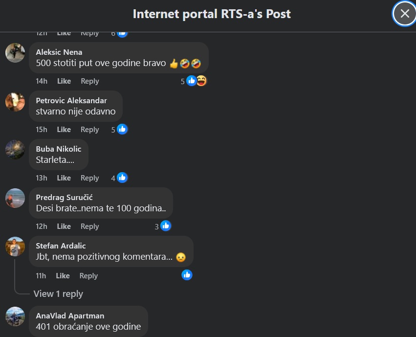Screen dimensions: 416x337
Task: Open Buba Nikolic's profile name link
Action: coord(59,149)
